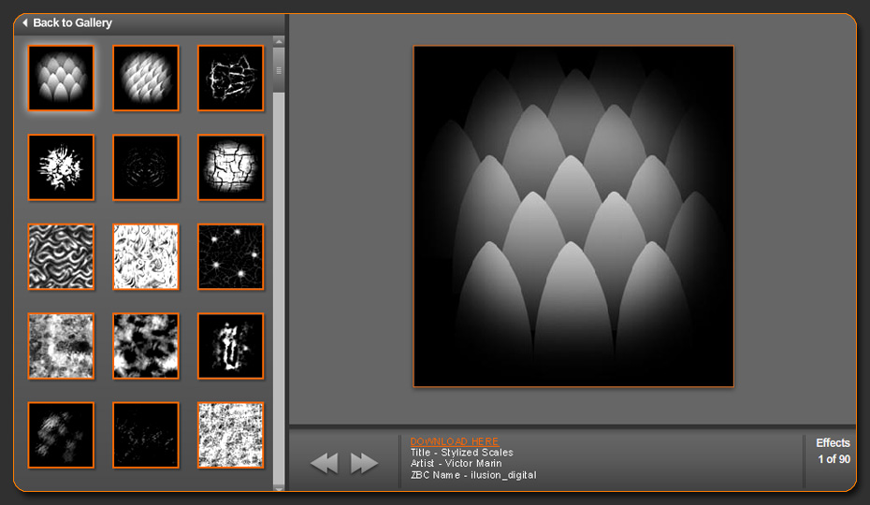Click the 'Artist - Victor Marin' text

[x=457, y=463]
